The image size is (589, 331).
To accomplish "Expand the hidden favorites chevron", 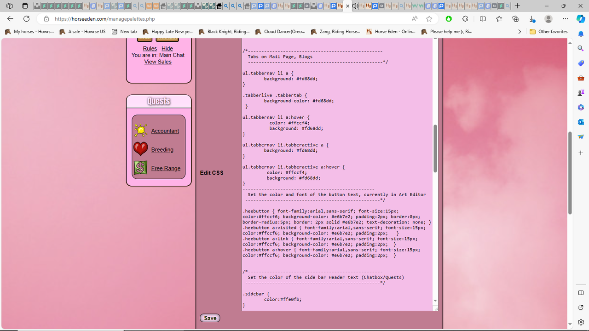I will pos(520,31).
